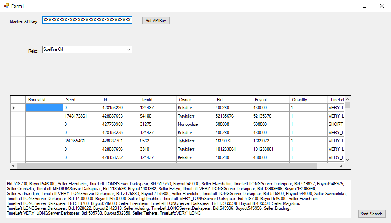Sort by the Seed column header
The width and height of the screenshot is (391, 223).
[x=82, y=100]
